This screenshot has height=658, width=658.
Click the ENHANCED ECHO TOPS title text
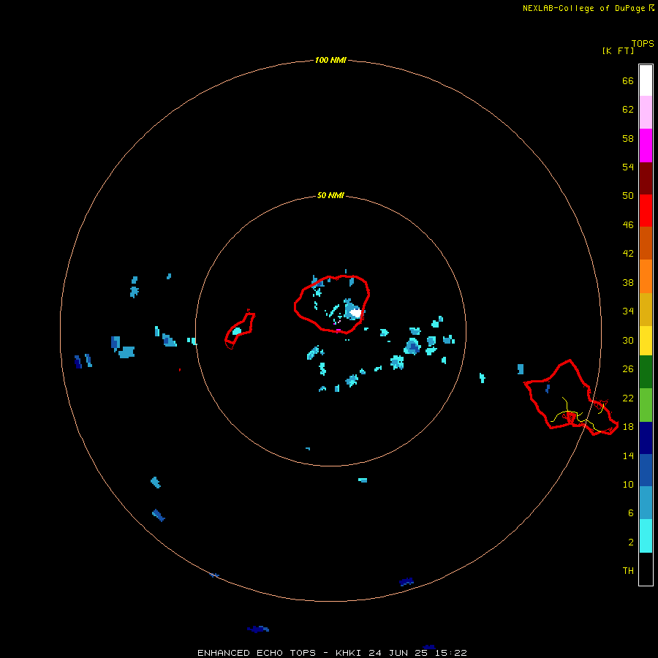coord(257,653)
